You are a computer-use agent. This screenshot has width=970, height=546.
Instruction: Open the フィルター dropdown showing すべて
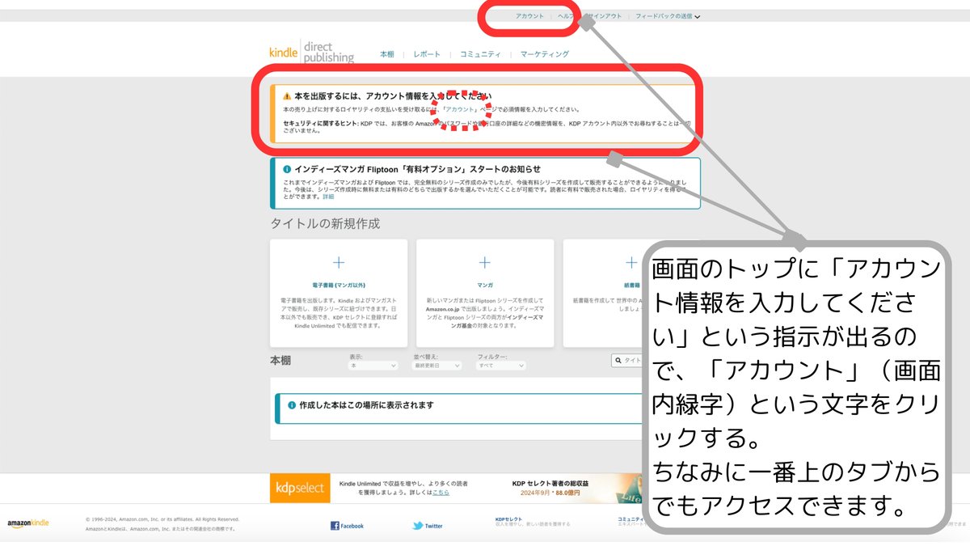pyautogui.click(x=502, y=366)
